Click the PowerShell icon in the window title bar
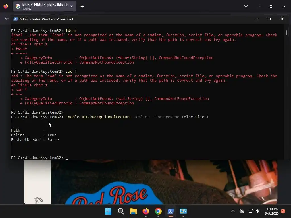The image size is (291, 218). pyautogui.click(x=16, y=19)
